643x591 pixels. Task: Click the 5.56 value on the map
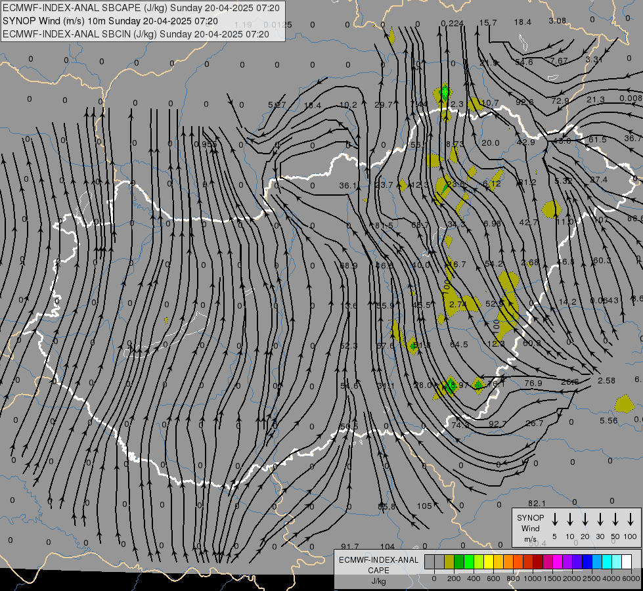tap(609, 420)
